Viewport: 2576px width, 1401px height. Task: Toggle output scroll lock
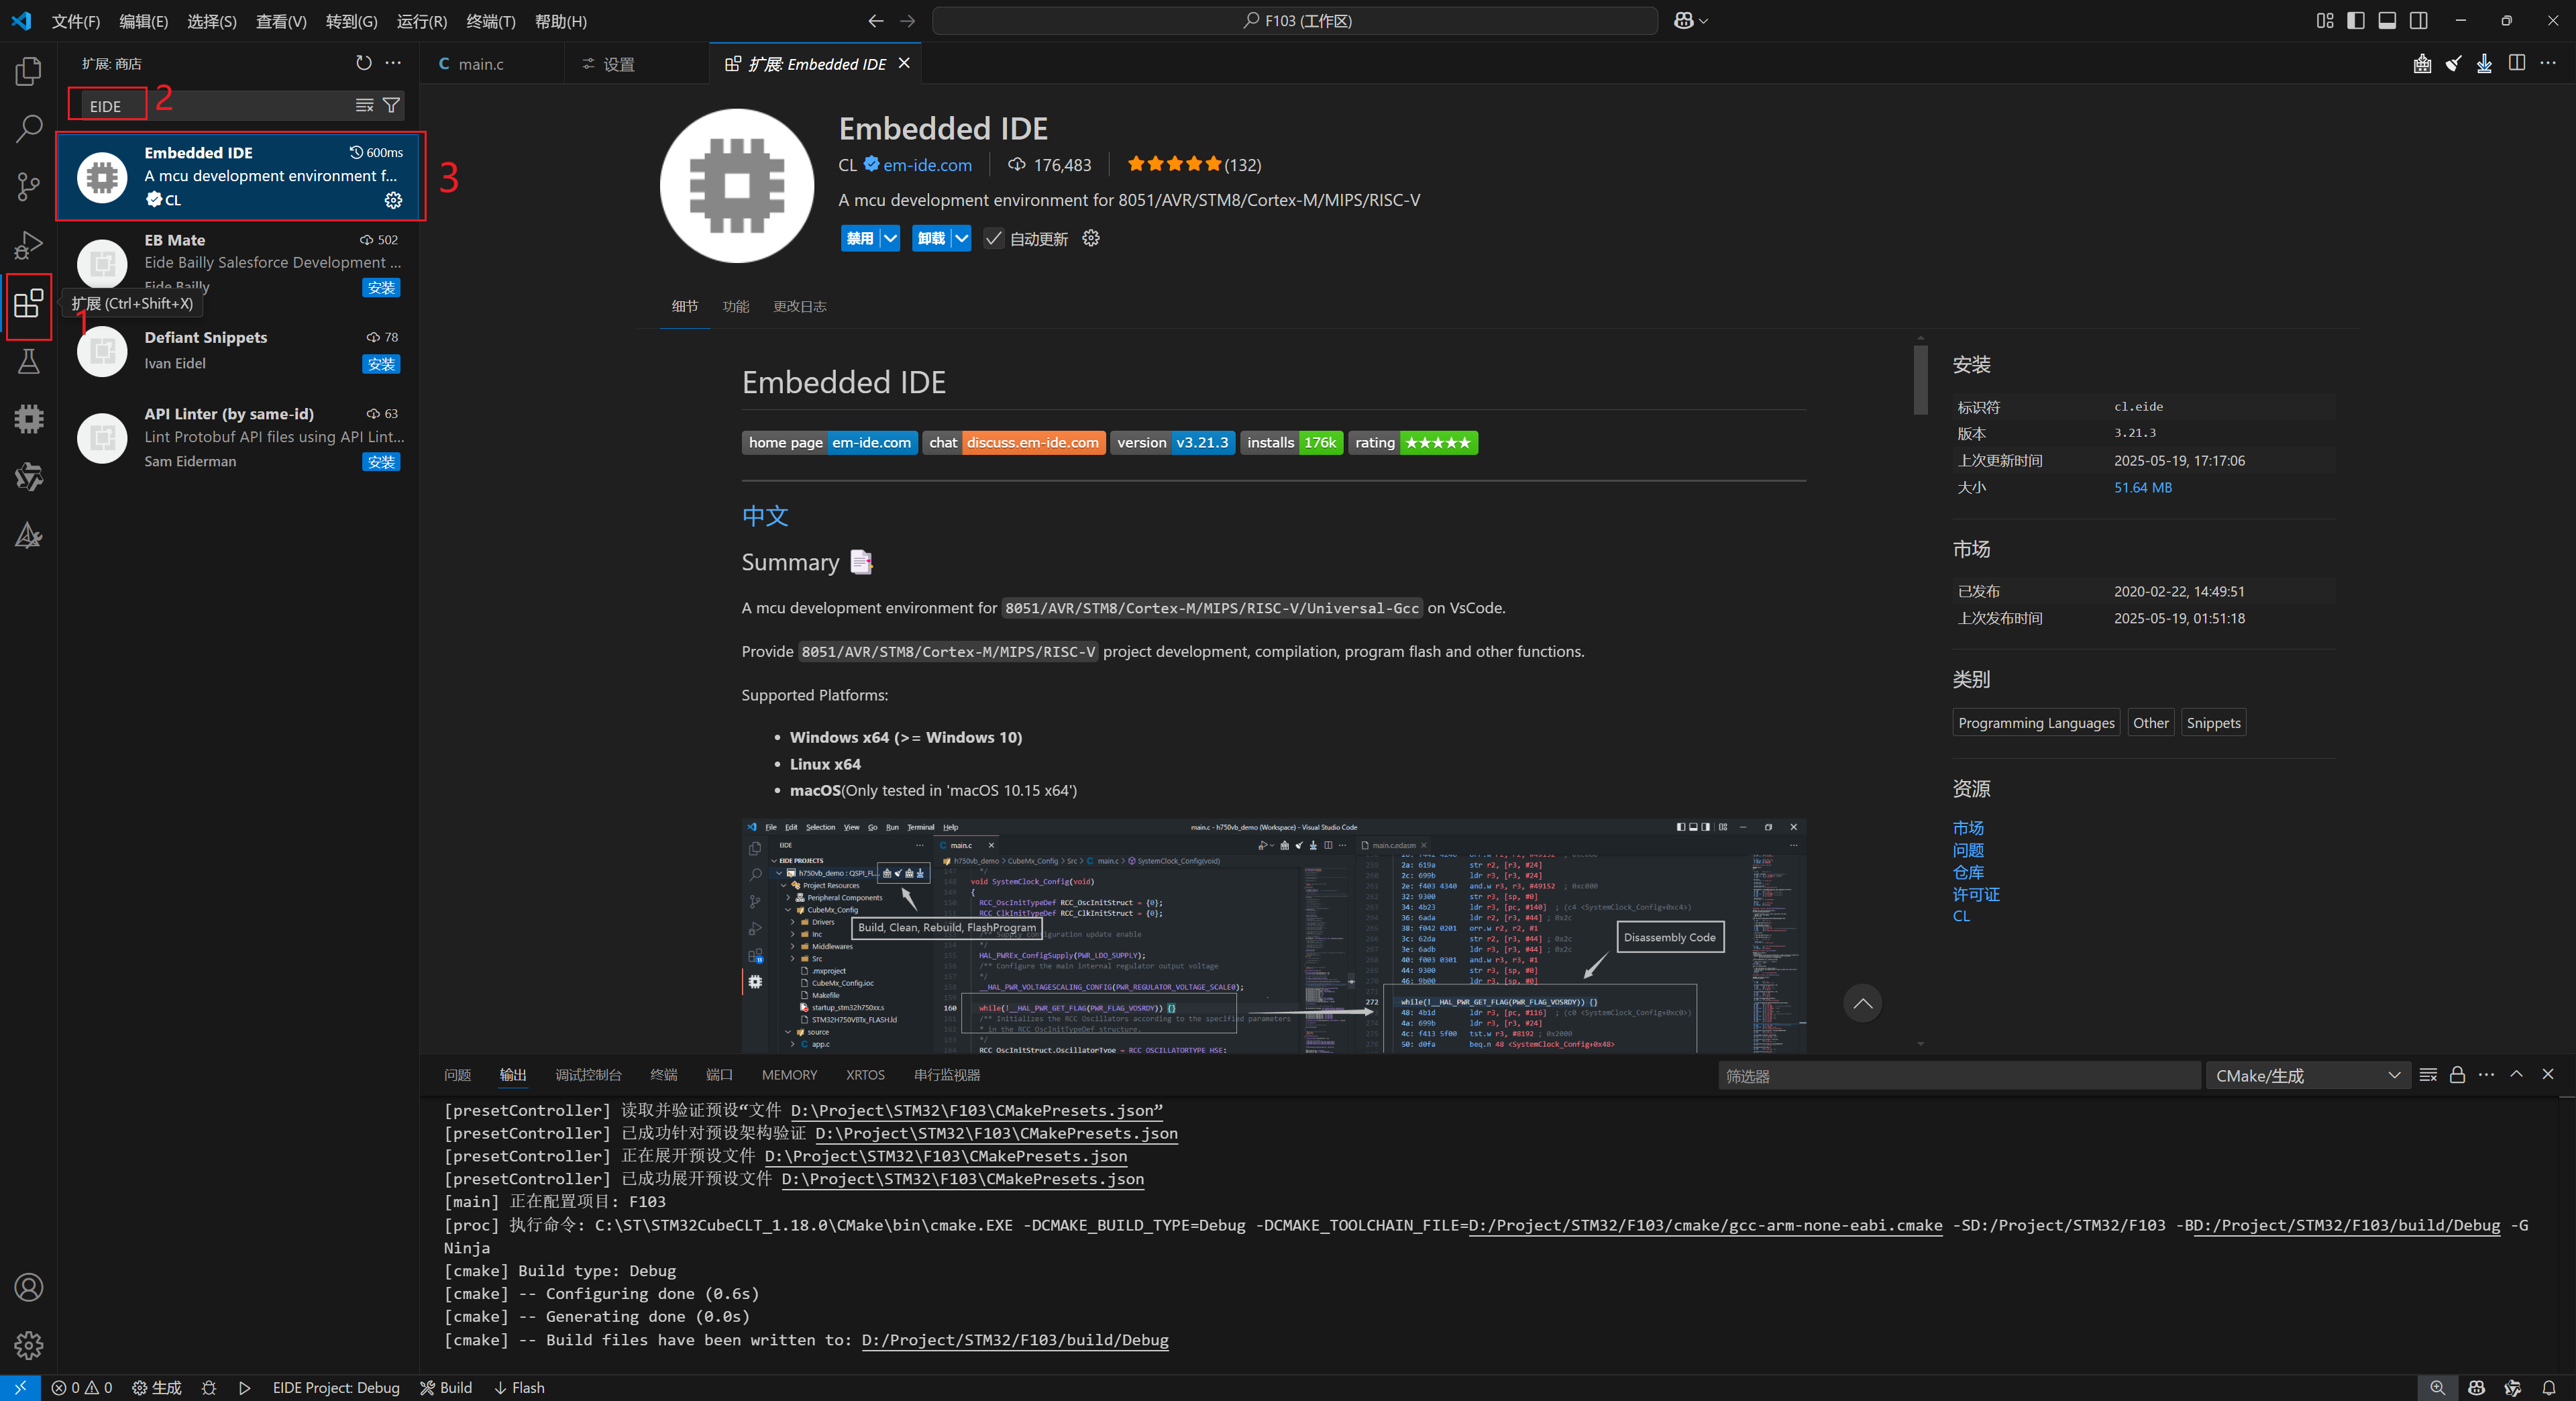(2457, 1075)
